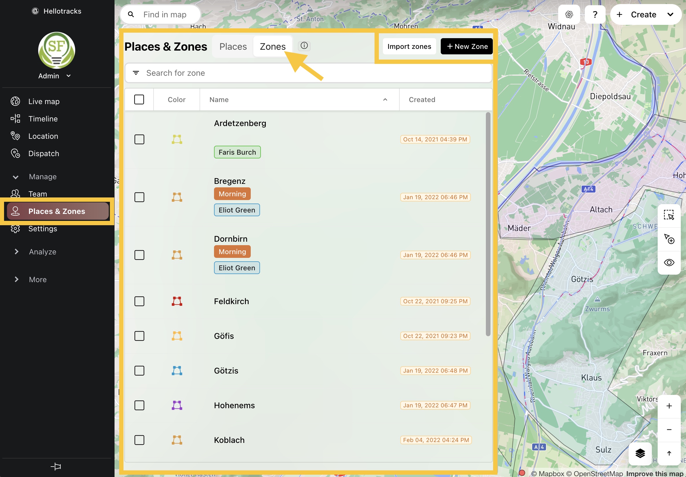The image size is (686, 477).
Task: Activate the rectangular map selection tool
Action: [669, 215]
